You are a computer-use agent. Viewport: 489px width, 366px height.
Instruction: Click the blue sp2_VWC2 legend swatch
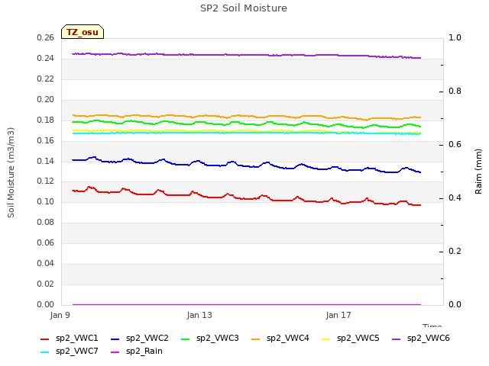coord(115,339)
